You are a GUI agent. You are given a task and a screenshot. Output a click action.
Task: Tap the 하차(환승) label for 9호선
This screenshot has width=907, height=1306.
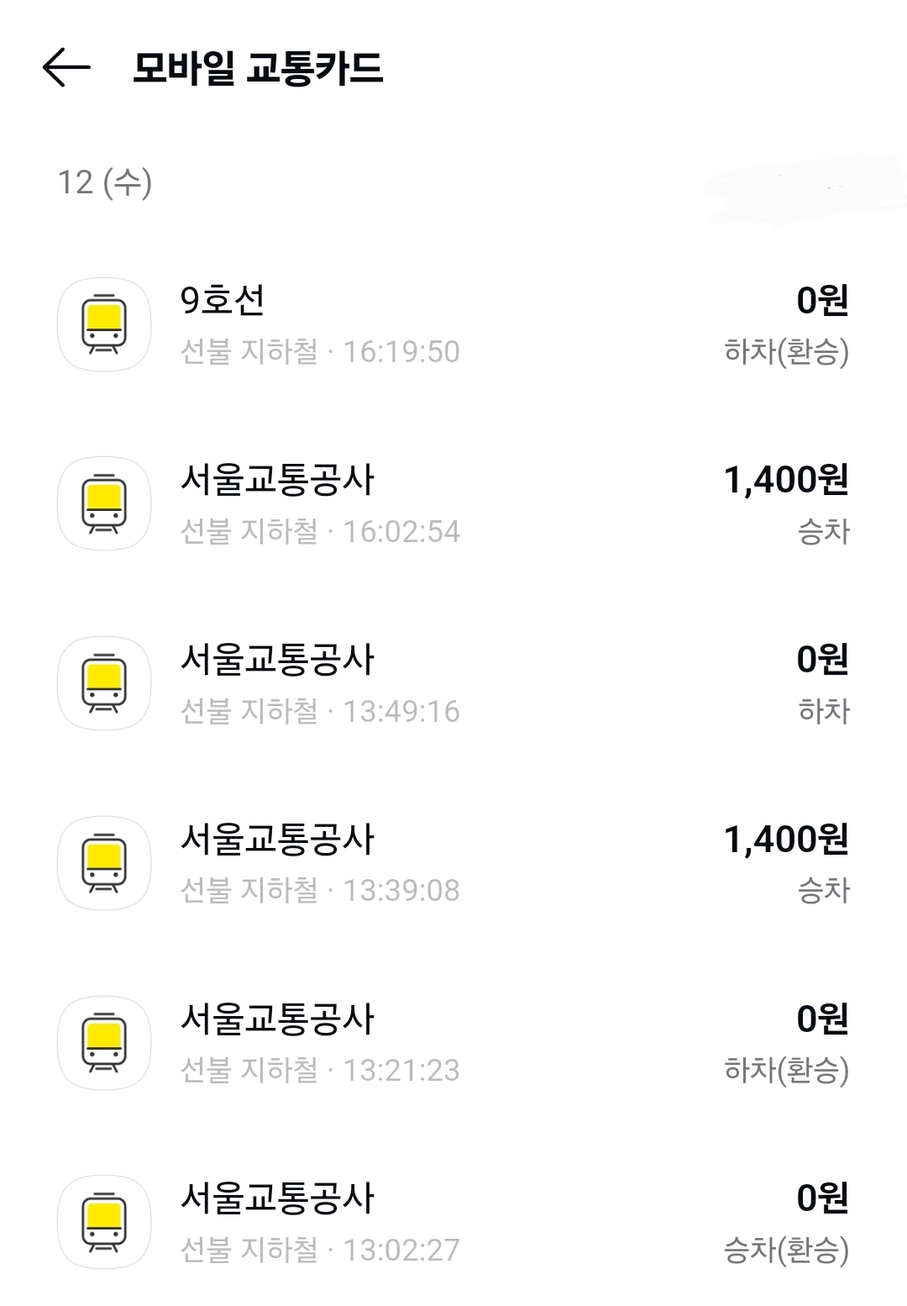coord(786,351)
